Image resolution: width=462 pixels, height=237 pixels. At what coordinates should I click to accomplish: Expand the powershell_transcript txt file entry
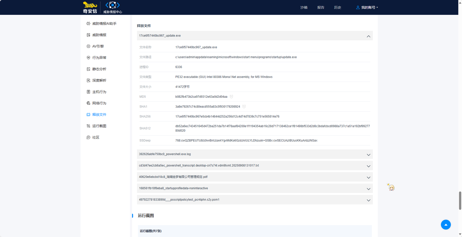pyautogui.click(x=368, y=166)
